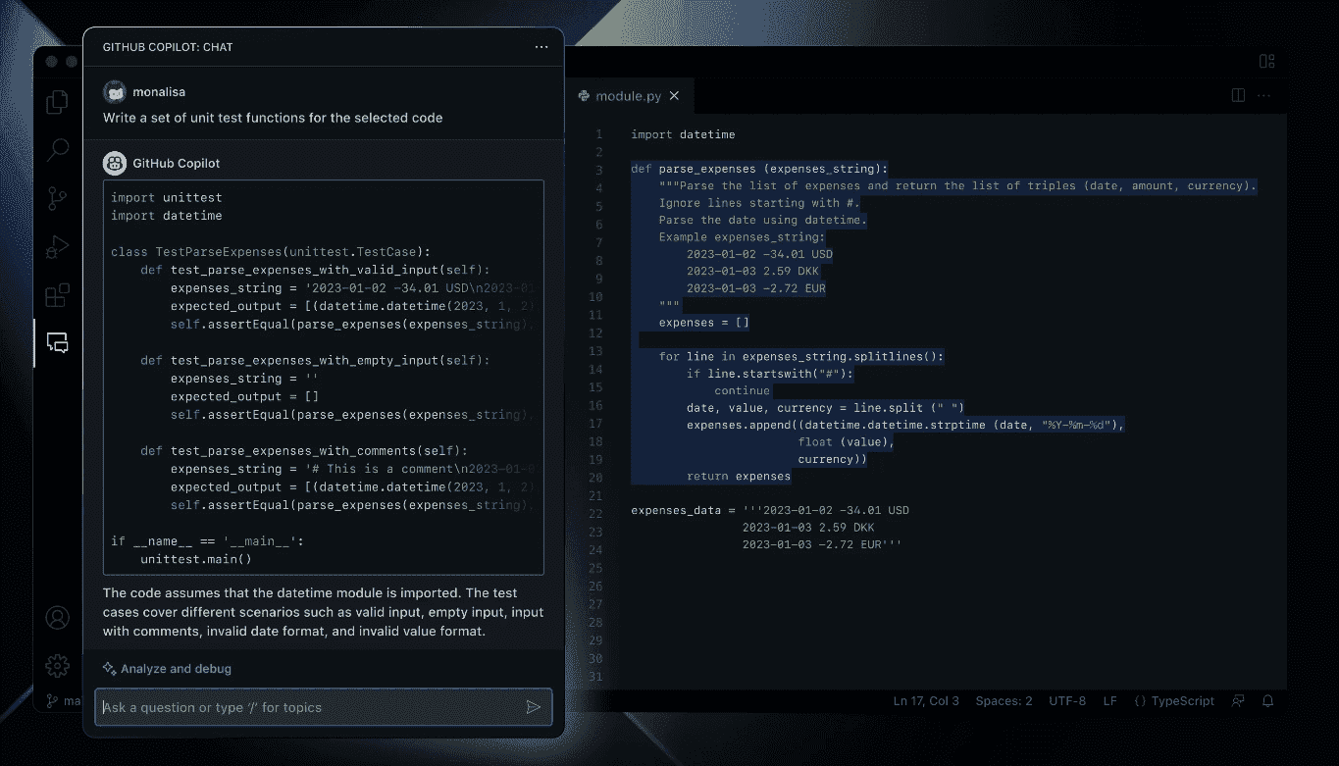Open notifications bell in status bar
Image resolution: width=1339 pixels, height=766 pixels.
point(1268,701)
